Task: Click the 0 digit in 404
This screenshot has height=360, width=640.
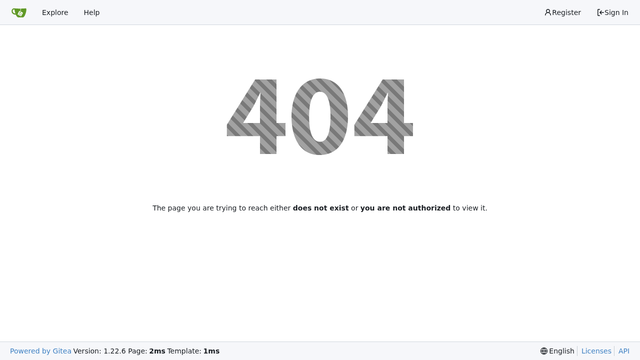Action: coord(320,116)
